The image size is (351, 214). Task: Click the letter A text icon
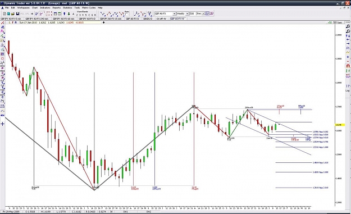click(x=73, y=14)
